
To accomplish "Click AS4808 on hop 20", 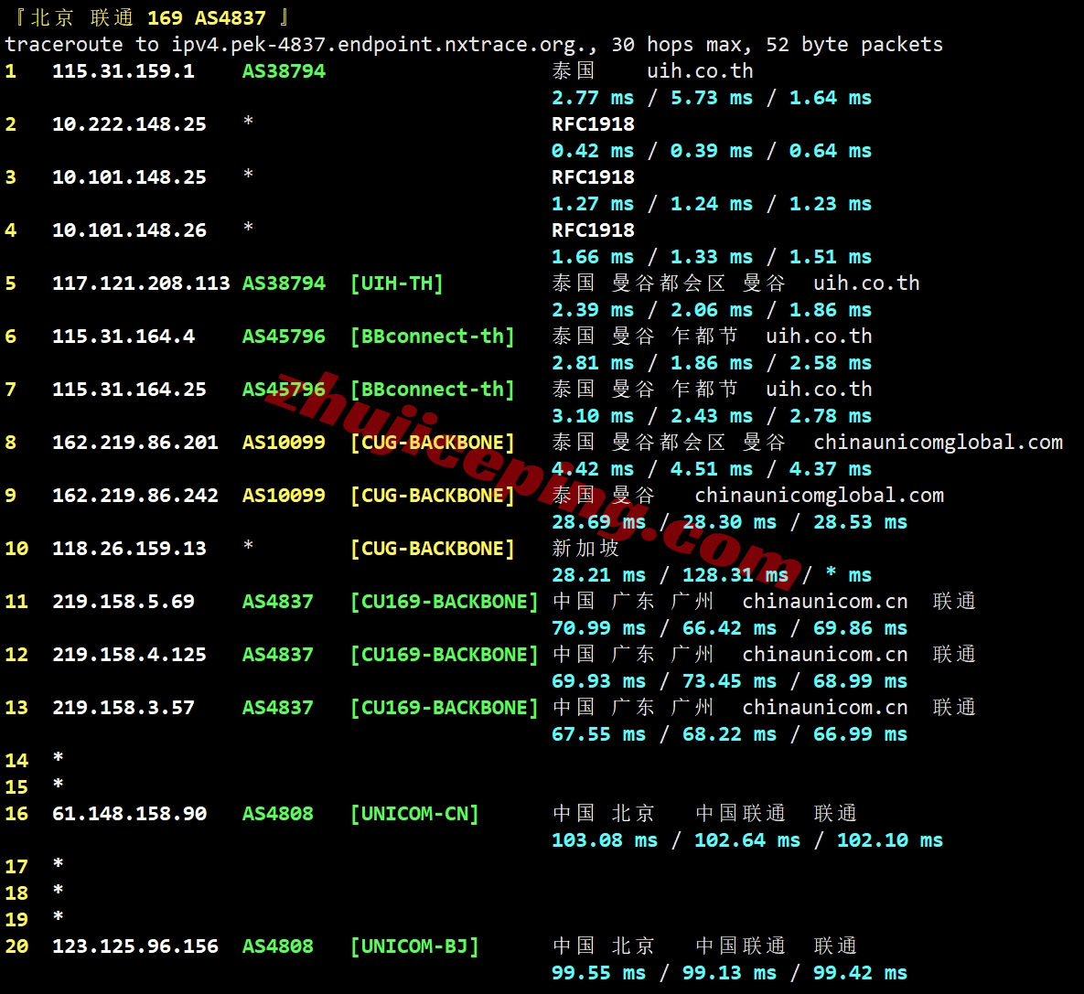I will coord(278,946).
